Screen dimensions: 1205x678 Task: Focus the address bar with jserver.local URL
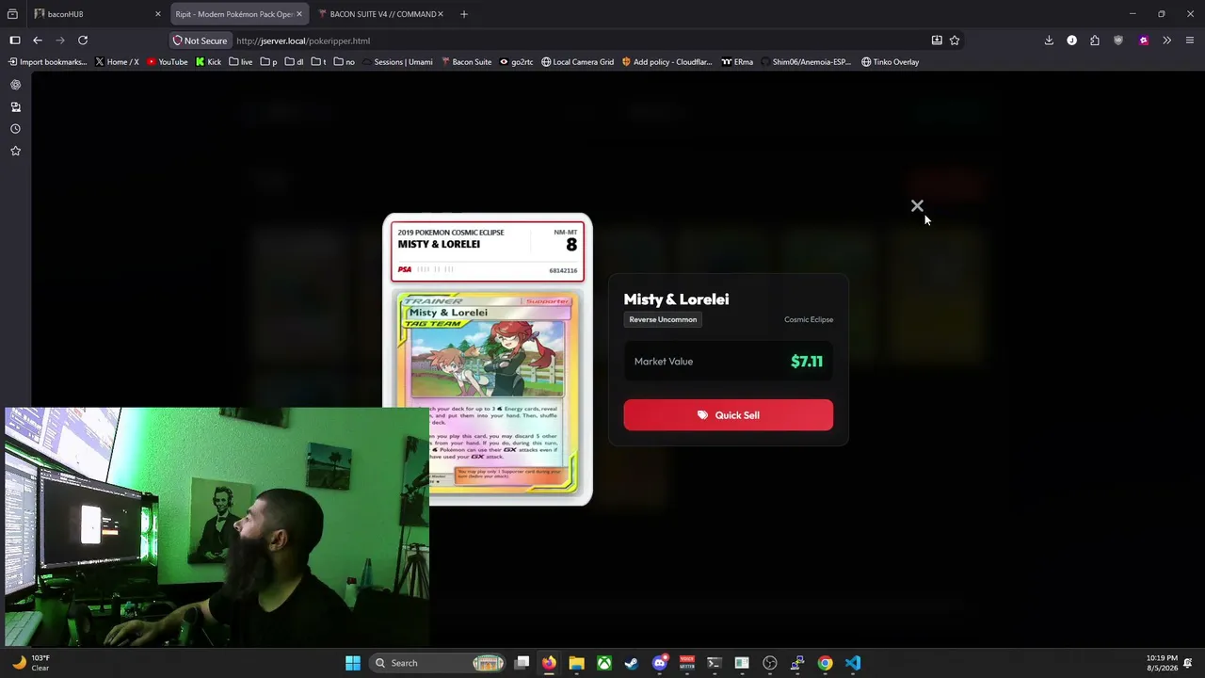click(565, 40)
